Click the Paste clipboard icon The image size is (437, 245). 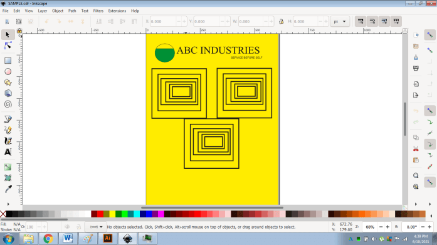coord(416,160)
